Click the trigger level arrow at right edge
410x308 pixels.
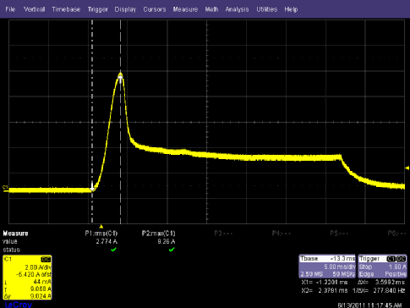tap(407, 168)
